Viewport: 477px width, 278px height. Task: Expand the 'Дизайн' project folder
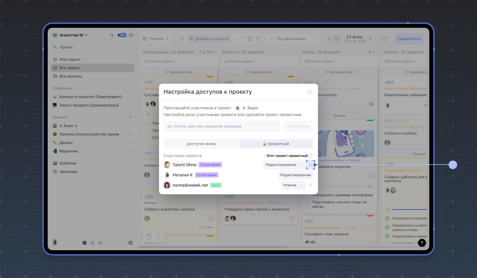click(130, 143)
